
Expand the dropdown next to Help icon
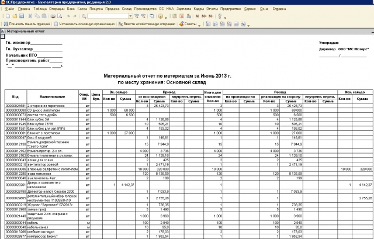click(166, 17)
